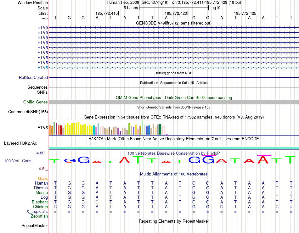Select the Mouse alignment row label
Image resolution: width=299 pixels, height=233 pixels.
(x=42, y=193)
